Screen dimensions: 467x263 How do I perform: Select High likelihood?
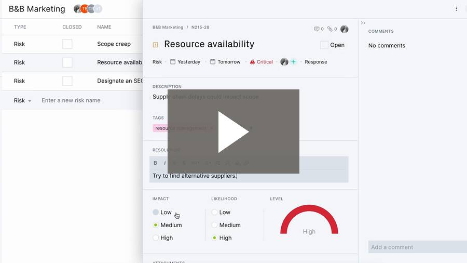pyautogui.click(x=222, y=238)
